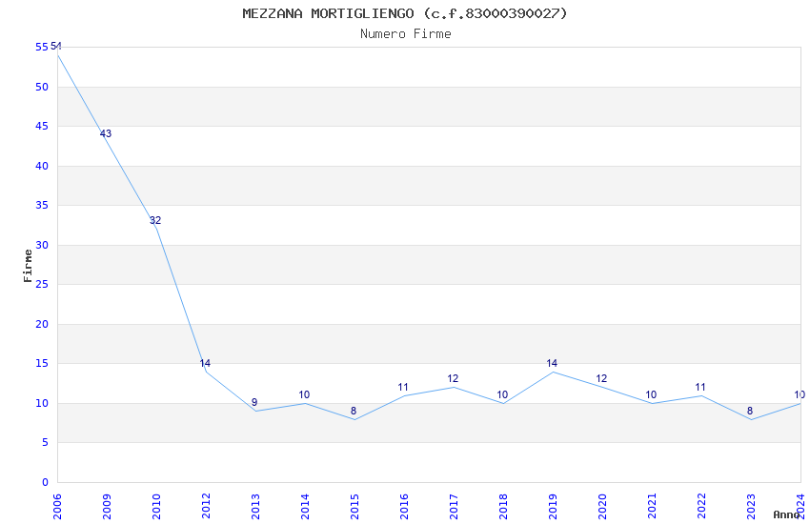The width and height of the screenshot is (810, 524).
Task: Click data label 8 above 2023
Action: [x=750, y=411]
